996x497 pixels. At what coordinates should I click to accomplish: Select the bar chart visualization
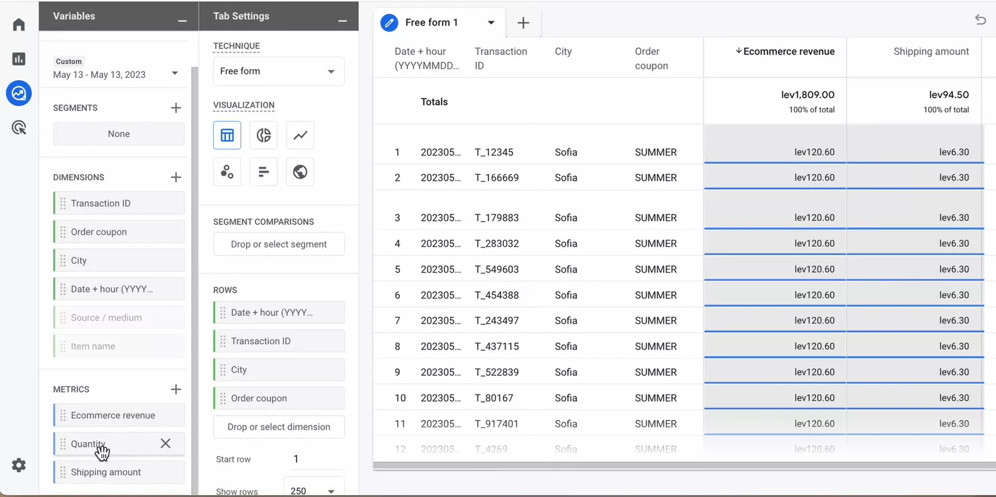point(263,172)
